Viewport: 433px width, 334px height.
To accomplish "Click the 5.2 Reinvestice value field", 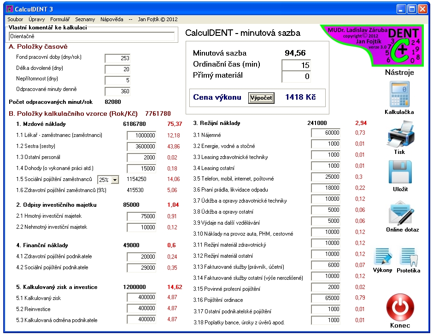I will click(141, 308).
